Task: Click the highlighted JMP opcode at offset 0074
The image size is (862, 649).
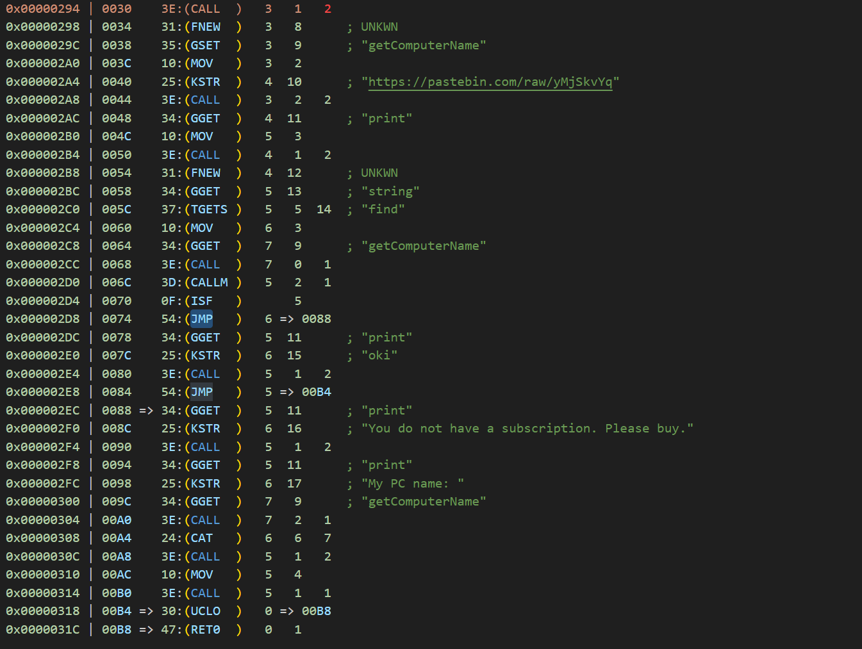Action: click(x=201, y=319)
